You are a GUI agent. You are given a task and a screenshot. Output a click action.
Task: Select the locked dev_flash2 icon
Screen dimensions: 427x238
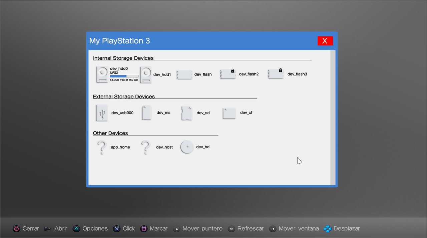point(228,74)
